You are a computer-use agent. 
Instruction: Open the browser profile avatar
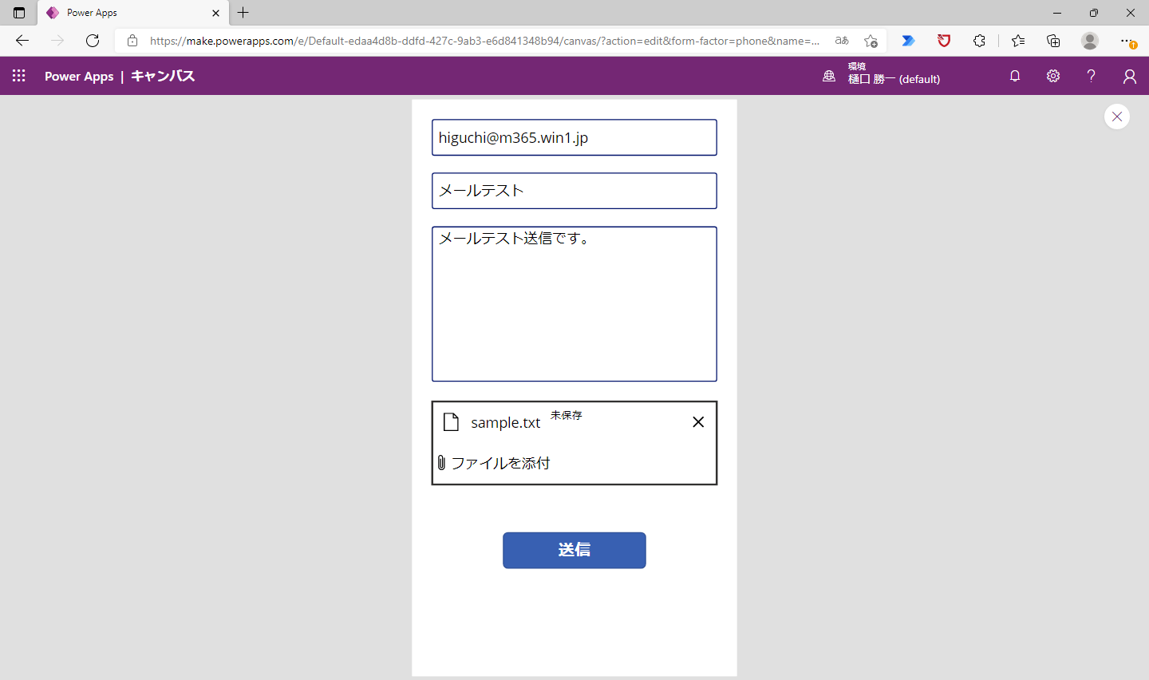point(1090,41)
